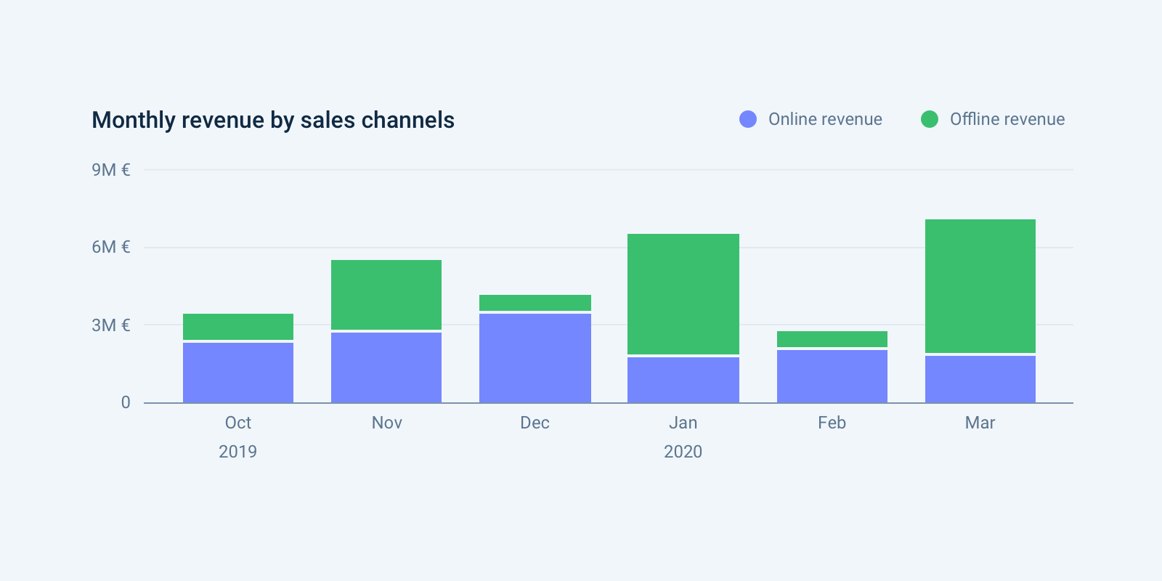
Task: Click the January offline revenue segment
Action: coord(683,293)
